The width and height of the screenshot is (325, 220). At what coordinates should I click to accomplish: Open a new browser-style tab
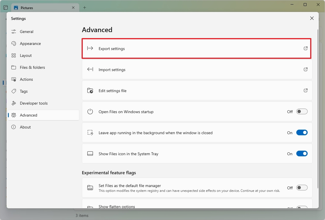point(84,8)
